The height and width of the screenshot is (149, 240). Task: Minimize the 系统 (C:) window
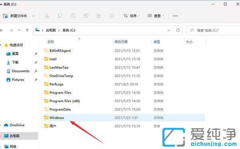pyautogui.click(x=213, y=4)
